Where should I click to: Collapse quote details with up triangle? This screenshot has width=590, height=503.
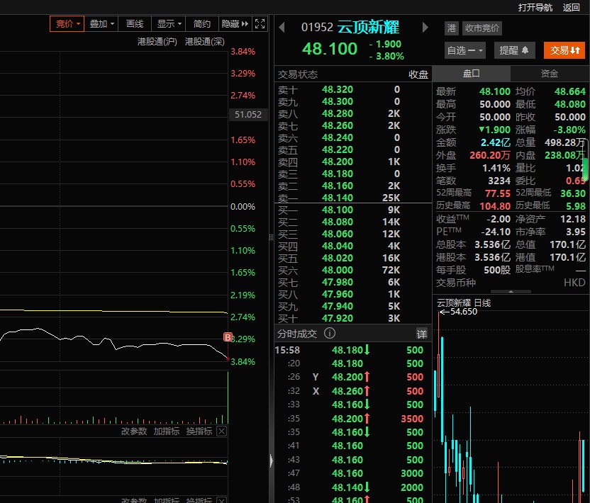[511, 291]
